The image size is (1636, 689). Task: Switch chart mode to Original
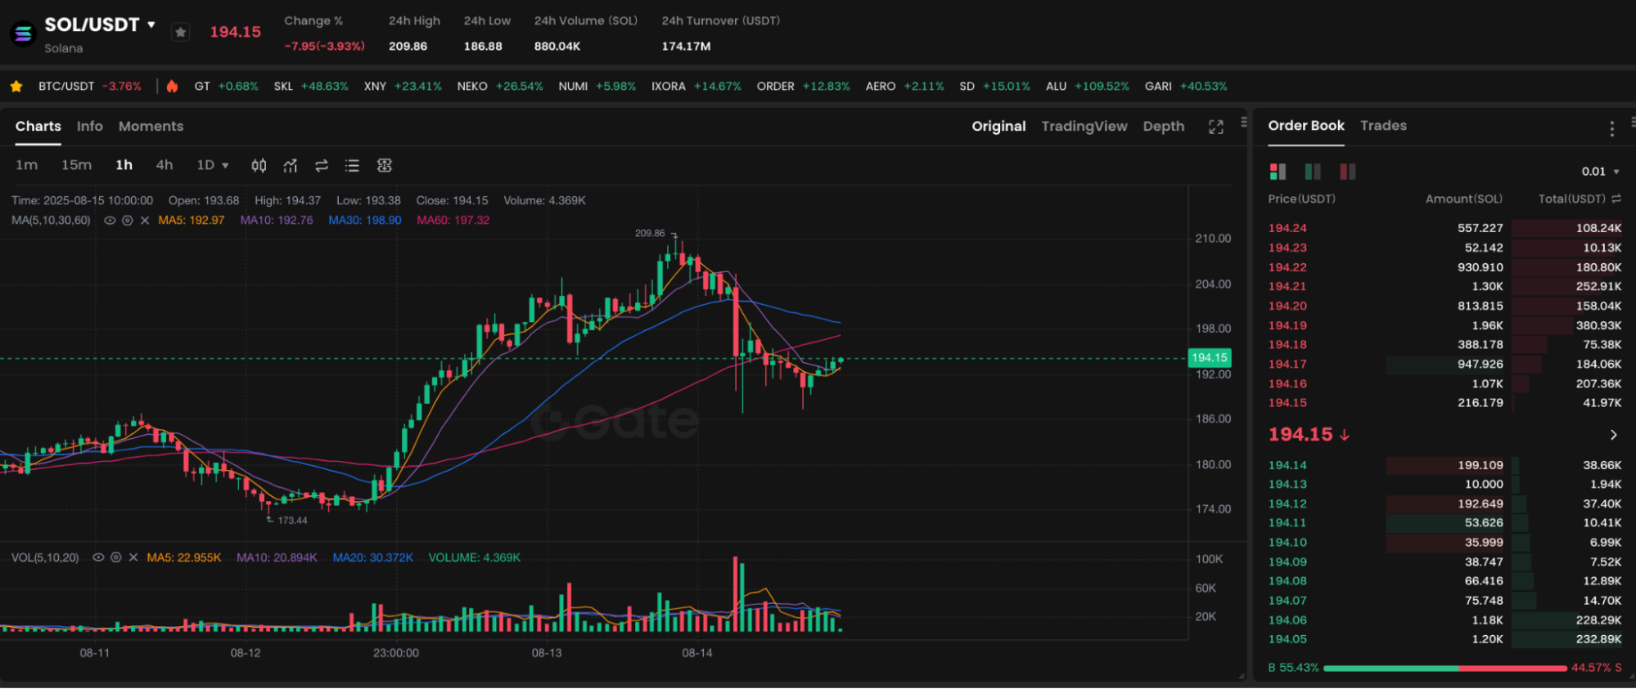[x=998, y=126]
